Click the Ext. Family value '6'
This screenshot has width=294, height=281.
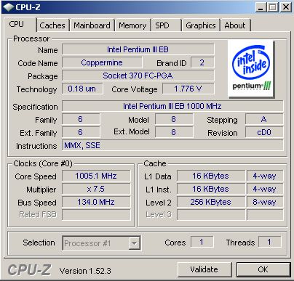pos(81,132)
